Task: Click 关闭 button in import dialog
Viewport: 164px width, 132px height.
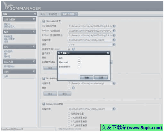Action: (x=101, y=77)
